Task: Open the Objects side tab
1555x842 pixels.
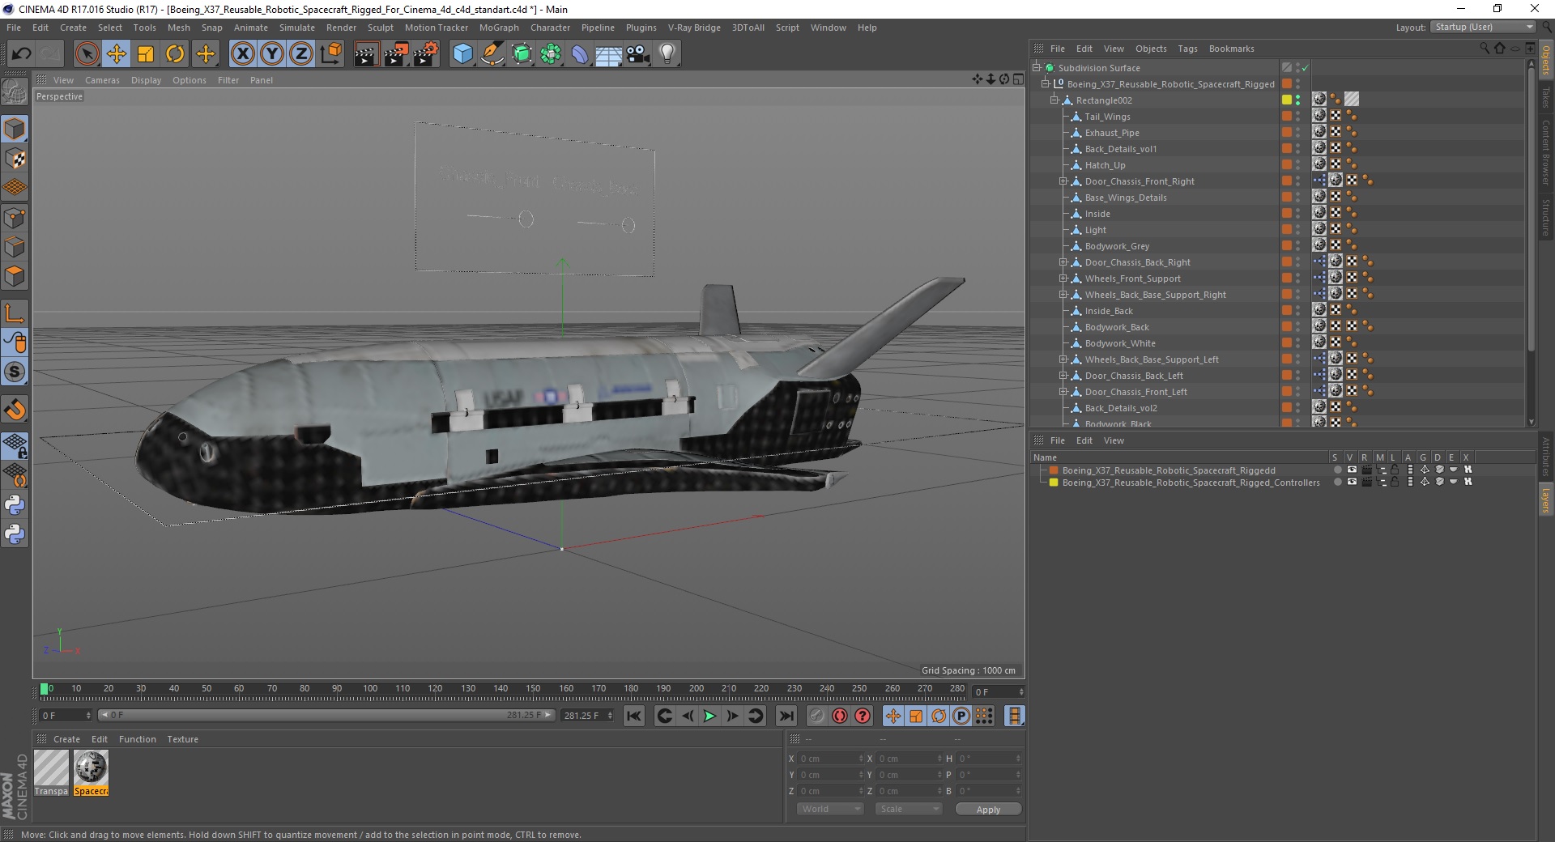Action: 1546,61
